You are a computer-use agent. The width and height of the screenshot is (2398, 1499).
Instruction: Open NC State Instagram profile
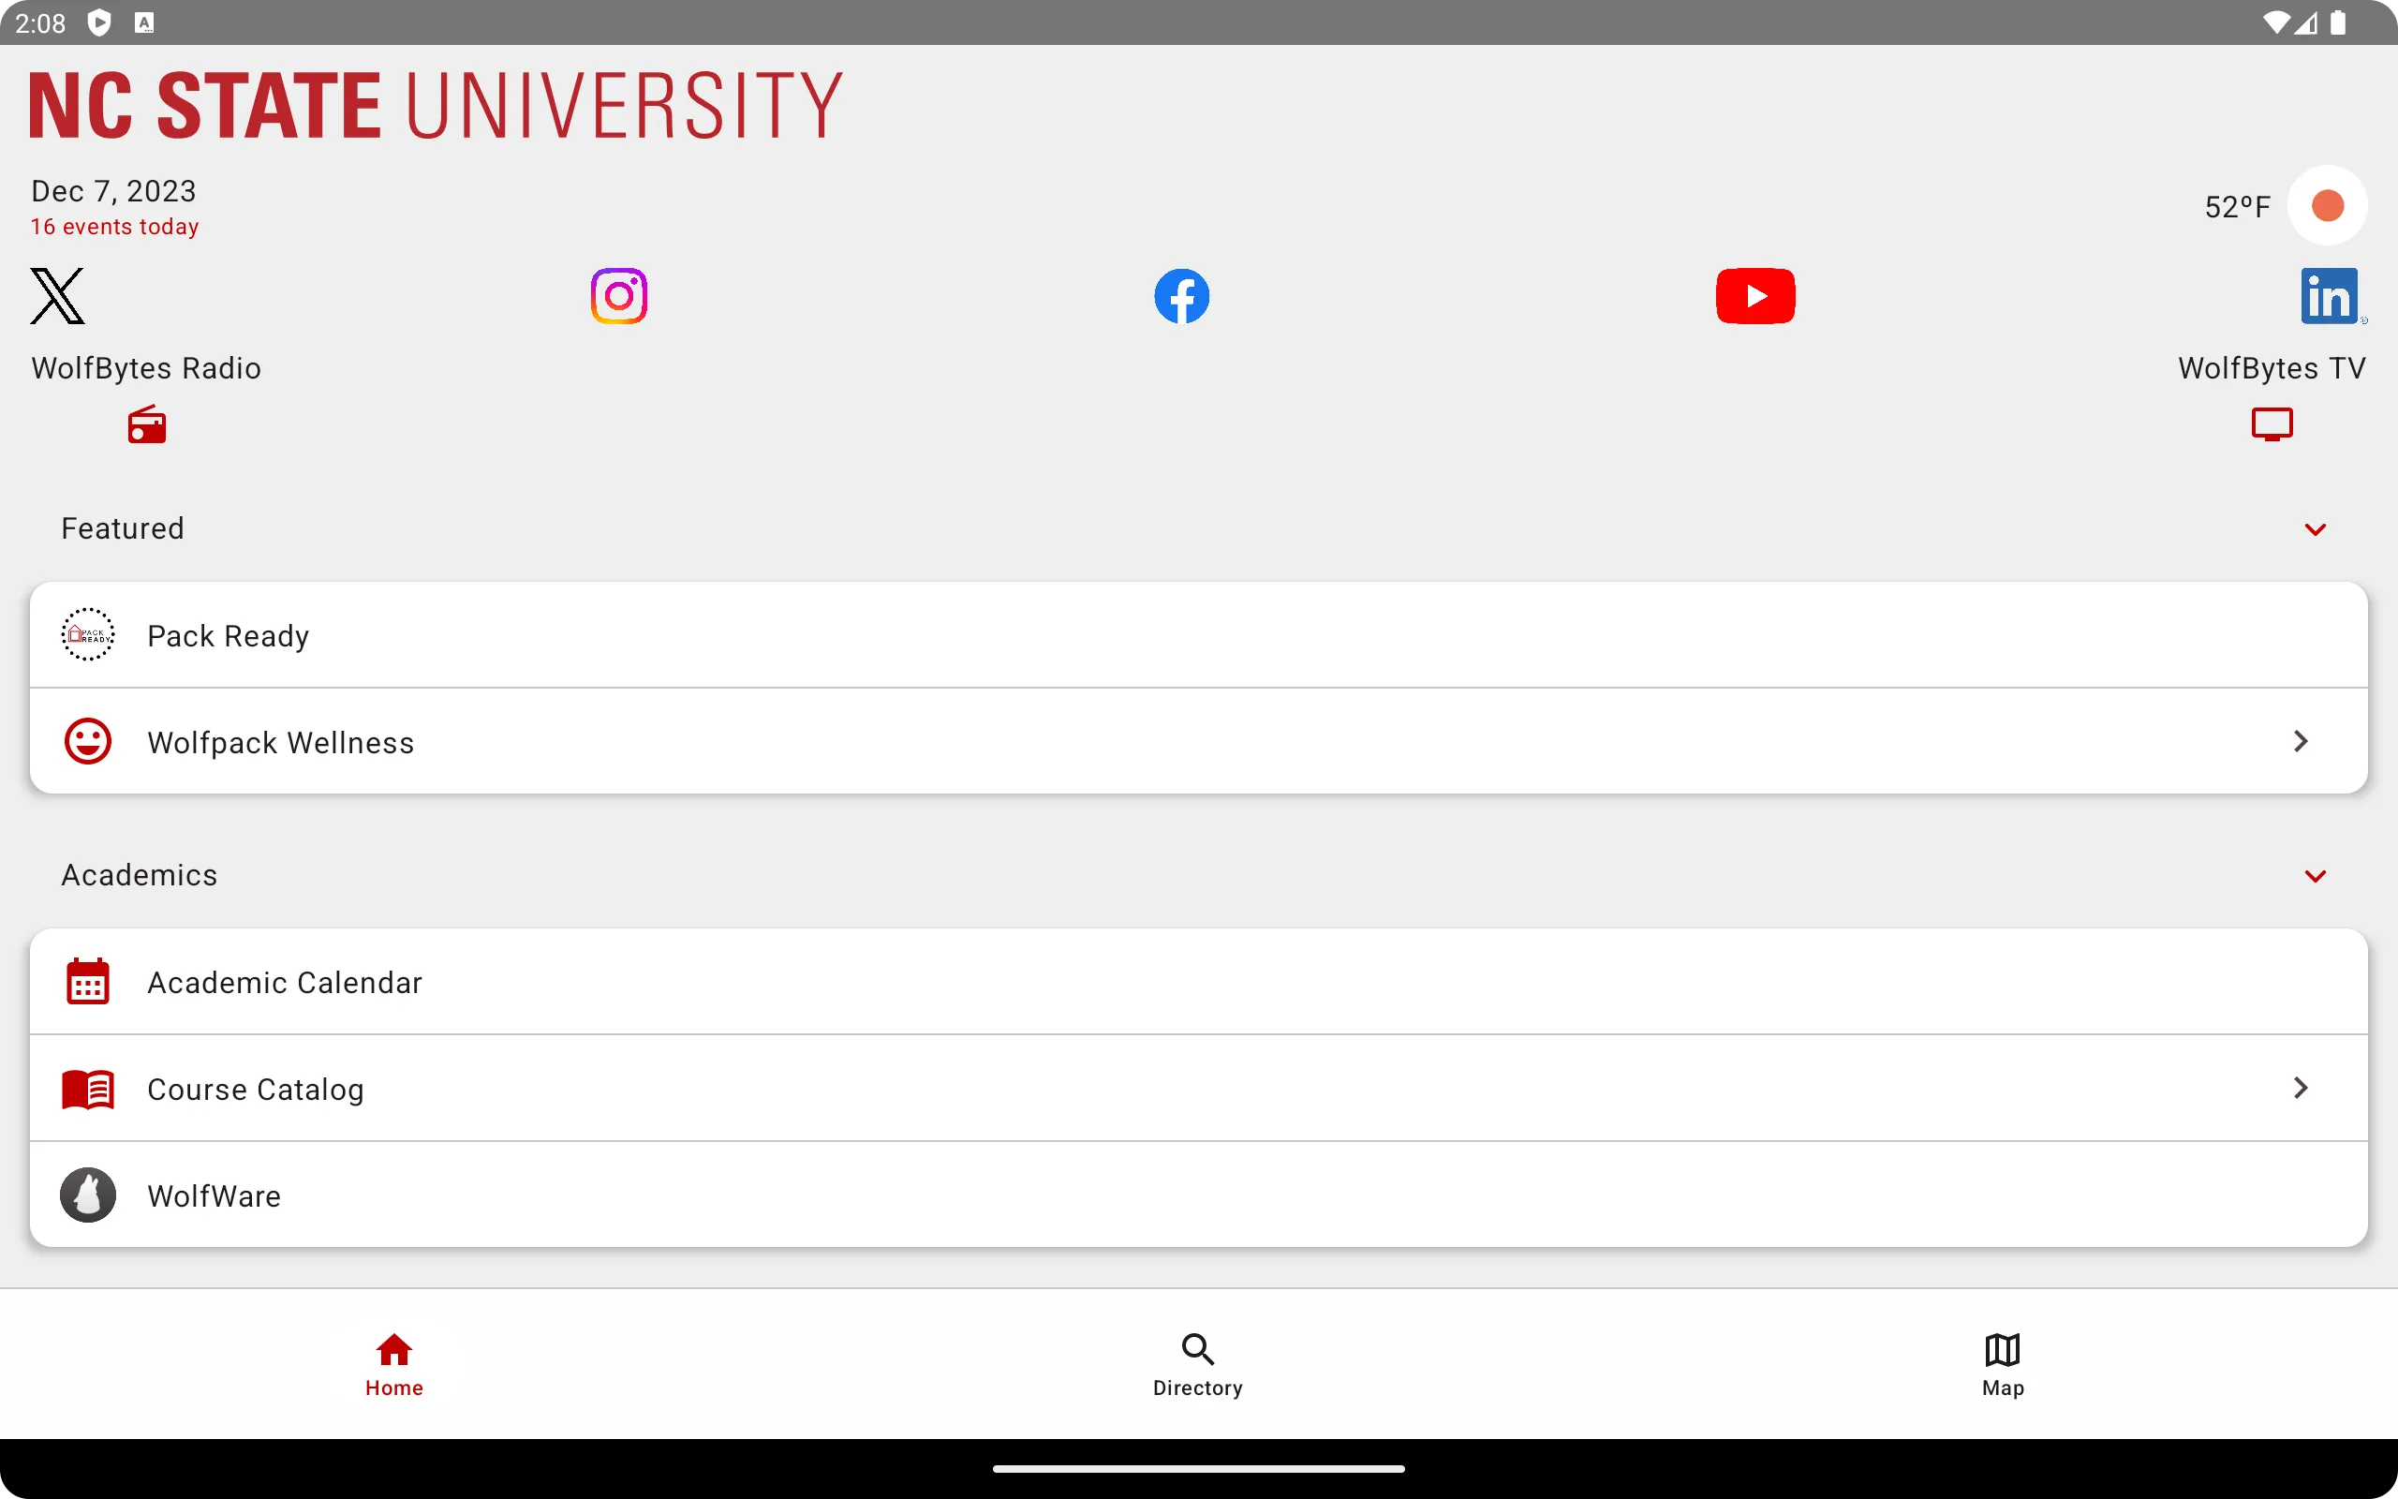(618, 295)
